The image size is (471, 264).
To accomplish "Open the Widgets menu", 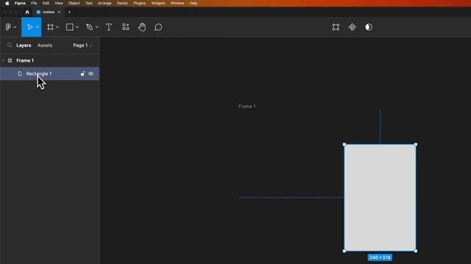I will 158,3.
